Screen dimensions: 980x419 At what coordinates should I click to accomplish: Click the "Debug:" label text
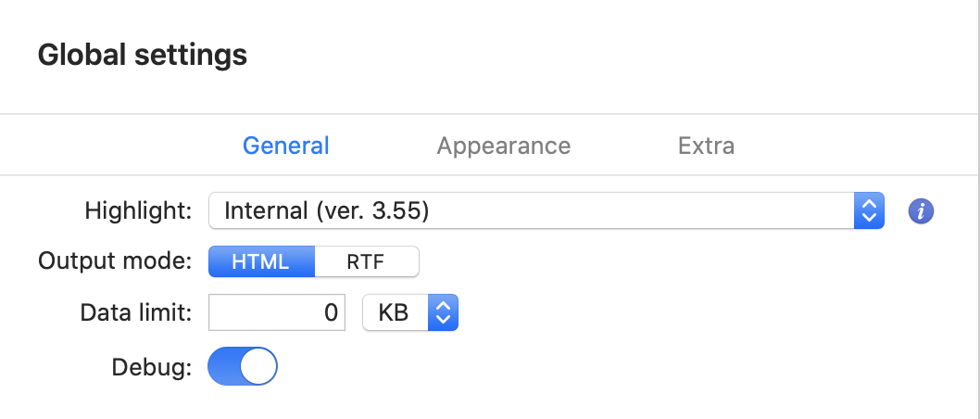151,367
